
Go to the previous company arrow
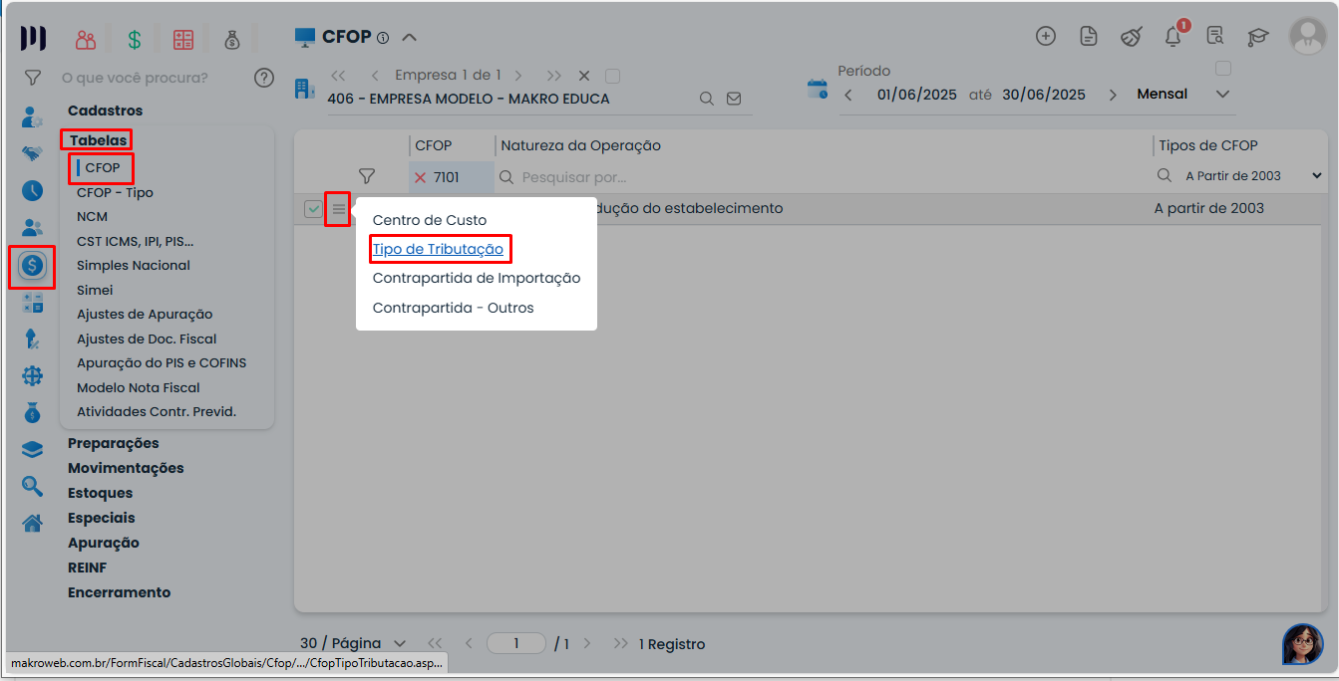coord(375,76)
